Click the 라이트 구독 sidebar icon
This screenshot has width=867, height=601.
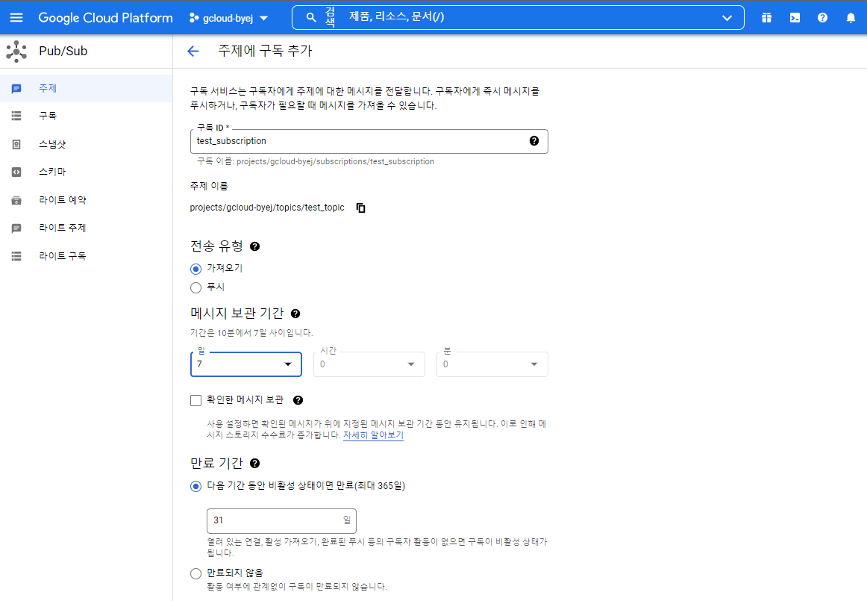[16, 255]
